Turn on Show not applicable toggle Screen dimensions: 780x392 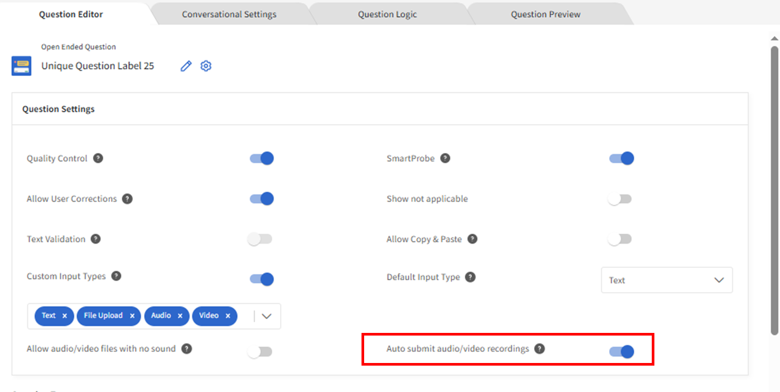point(620,199)
